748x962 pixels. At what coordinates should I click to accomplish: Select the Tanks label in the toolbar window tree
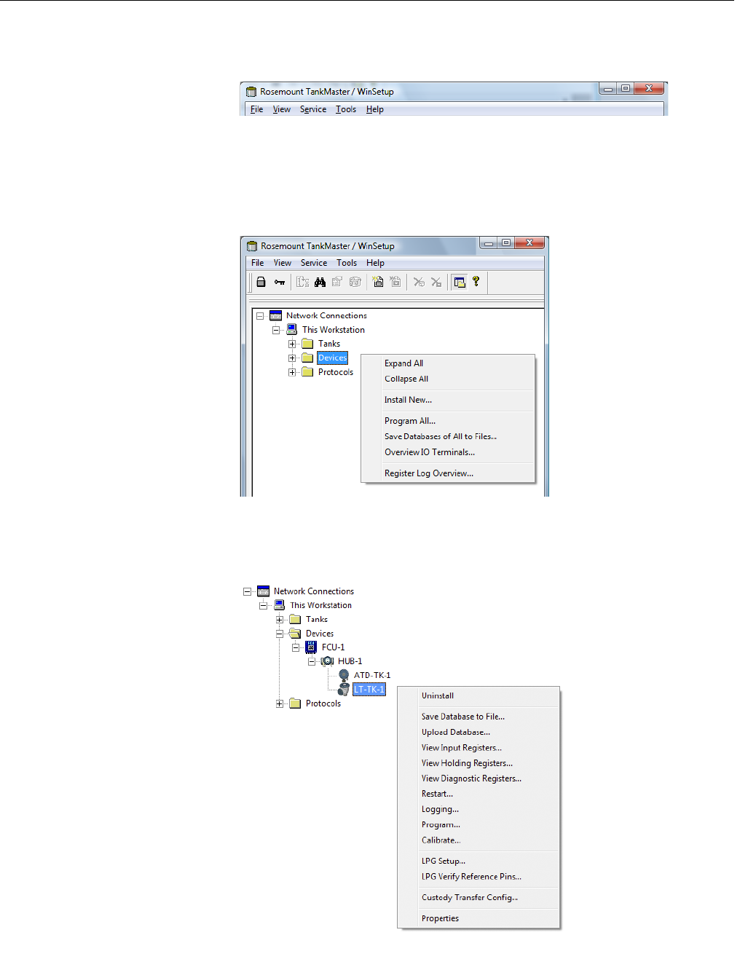(329, 344)
